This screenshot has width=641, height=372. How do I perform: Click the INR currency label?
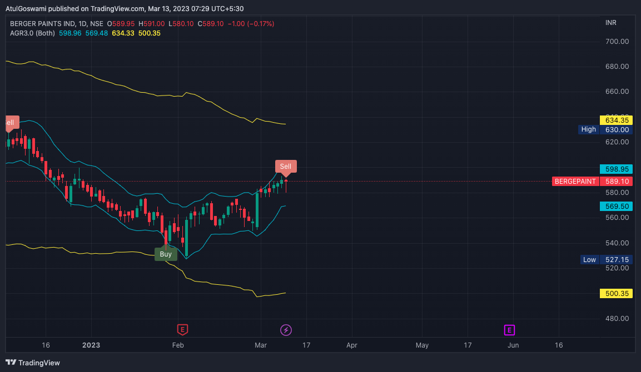click(611, 22)
